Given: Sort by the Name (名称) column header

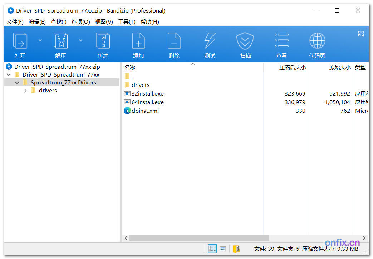Looking at the screenshot, I should coord(130,68).
